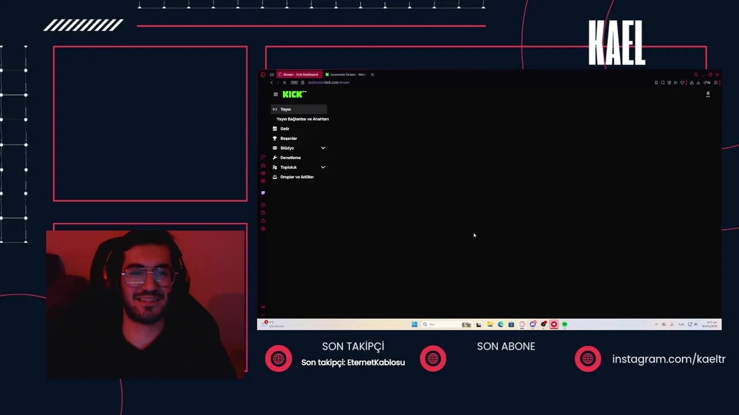
Task: Open the Başarılar page
Action: tap(289, 138)
